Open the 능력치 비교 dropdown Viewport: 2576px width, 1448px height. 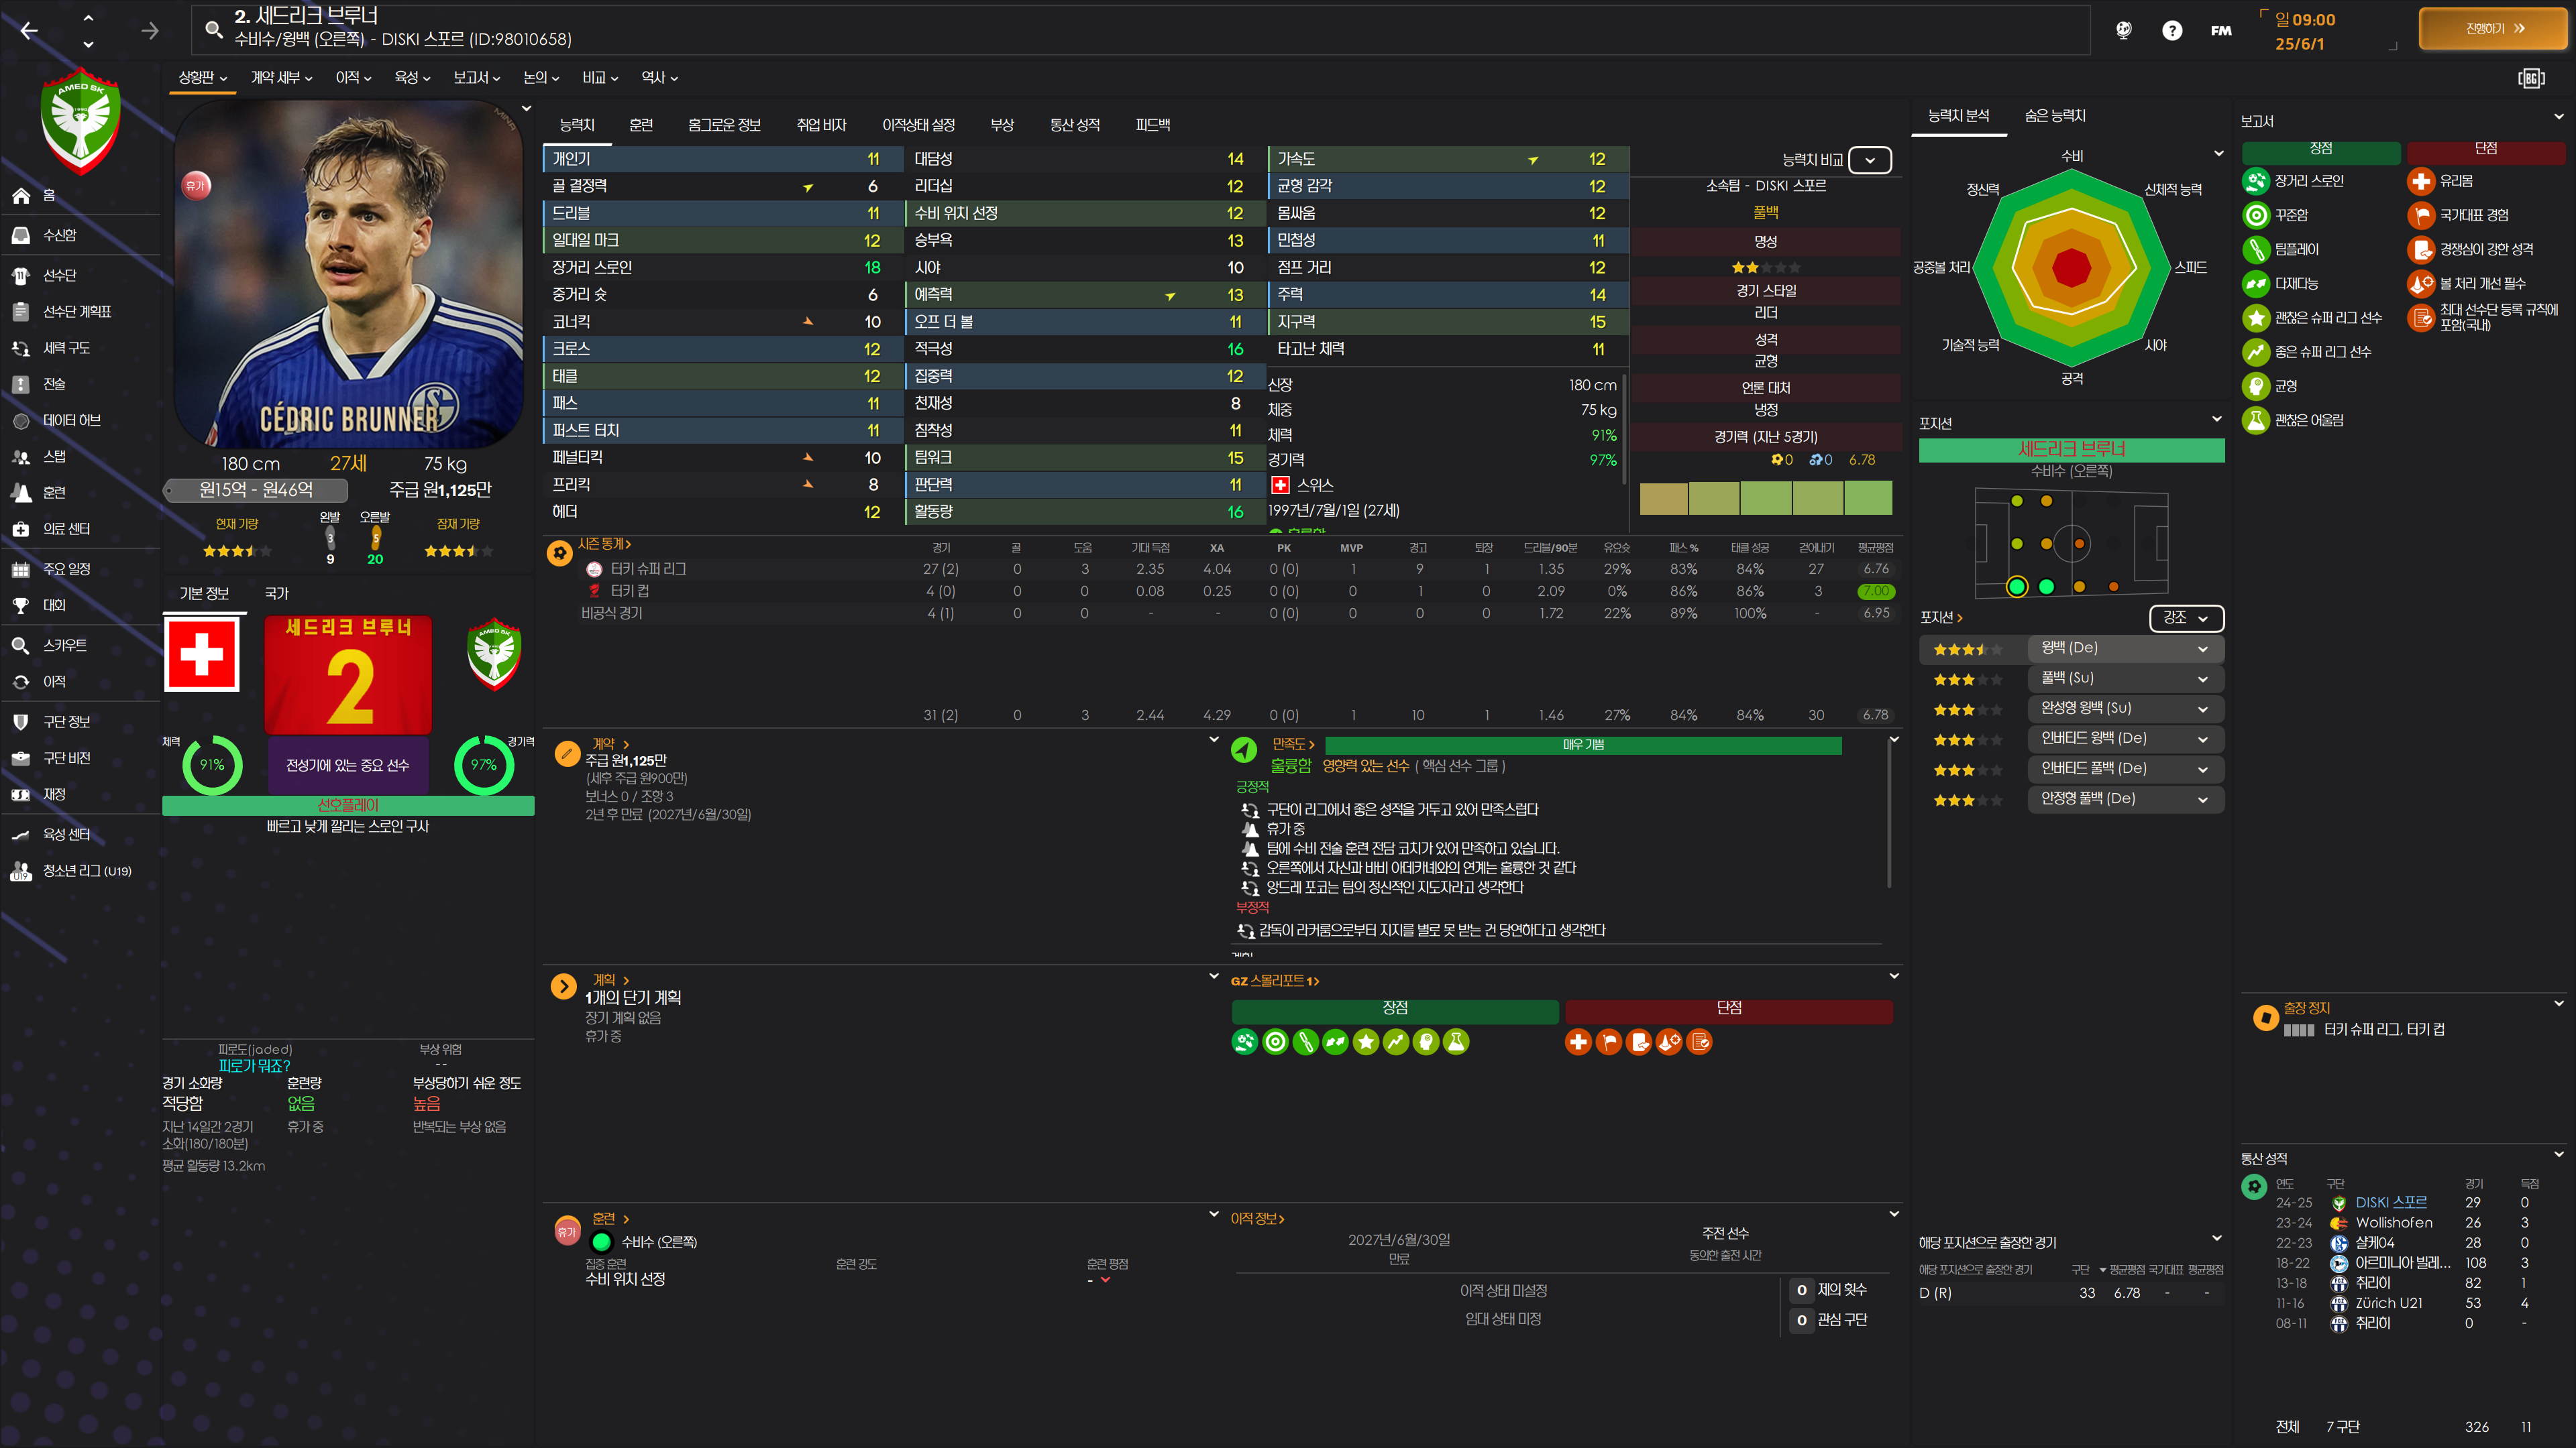click(1869, 160)
